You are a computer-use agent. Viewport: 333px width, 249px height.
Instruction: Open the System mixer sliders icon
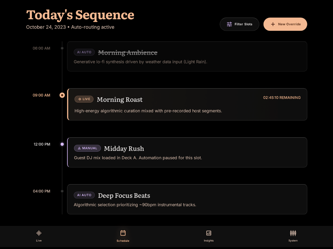[293, 233]
